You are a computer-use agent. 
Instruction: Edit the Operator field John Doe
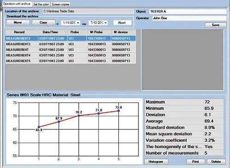pyautogui.click(x=190, y=18)
